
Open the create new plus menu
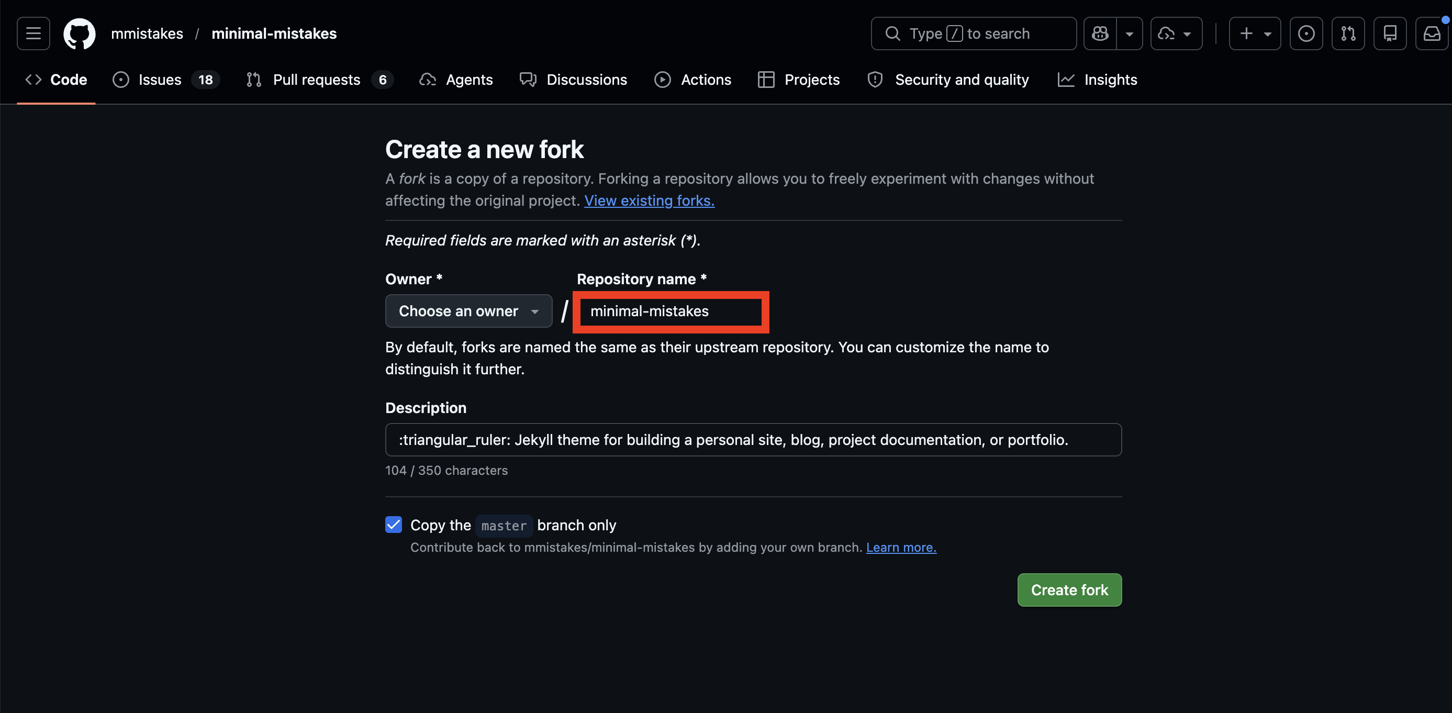pyautogui.click(x=1255, y=34)
